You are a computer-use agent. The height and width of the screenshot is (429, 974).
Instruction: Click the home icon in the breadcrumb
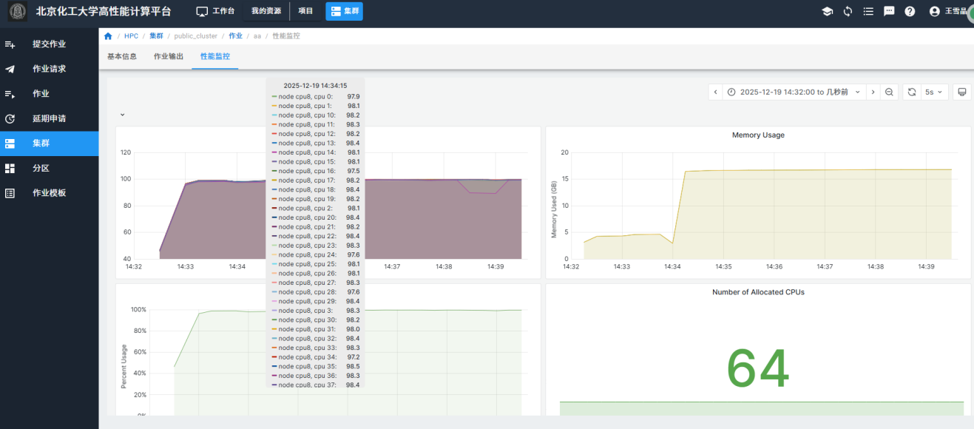tap(109, 36)
